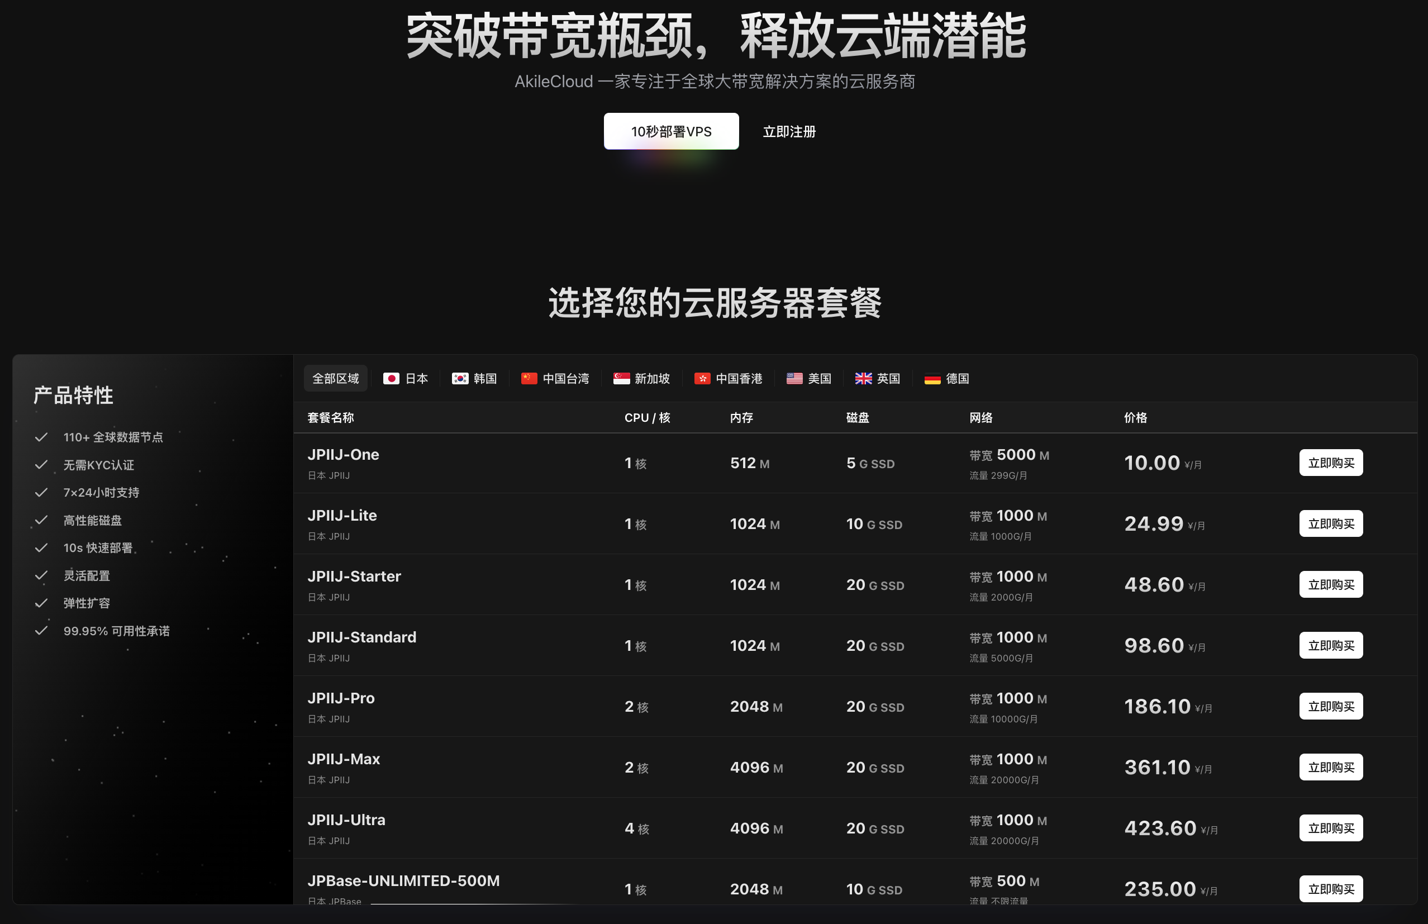Click the United Kingdom flag icon
The image size is (1428, 924).
tap(863, 379)
